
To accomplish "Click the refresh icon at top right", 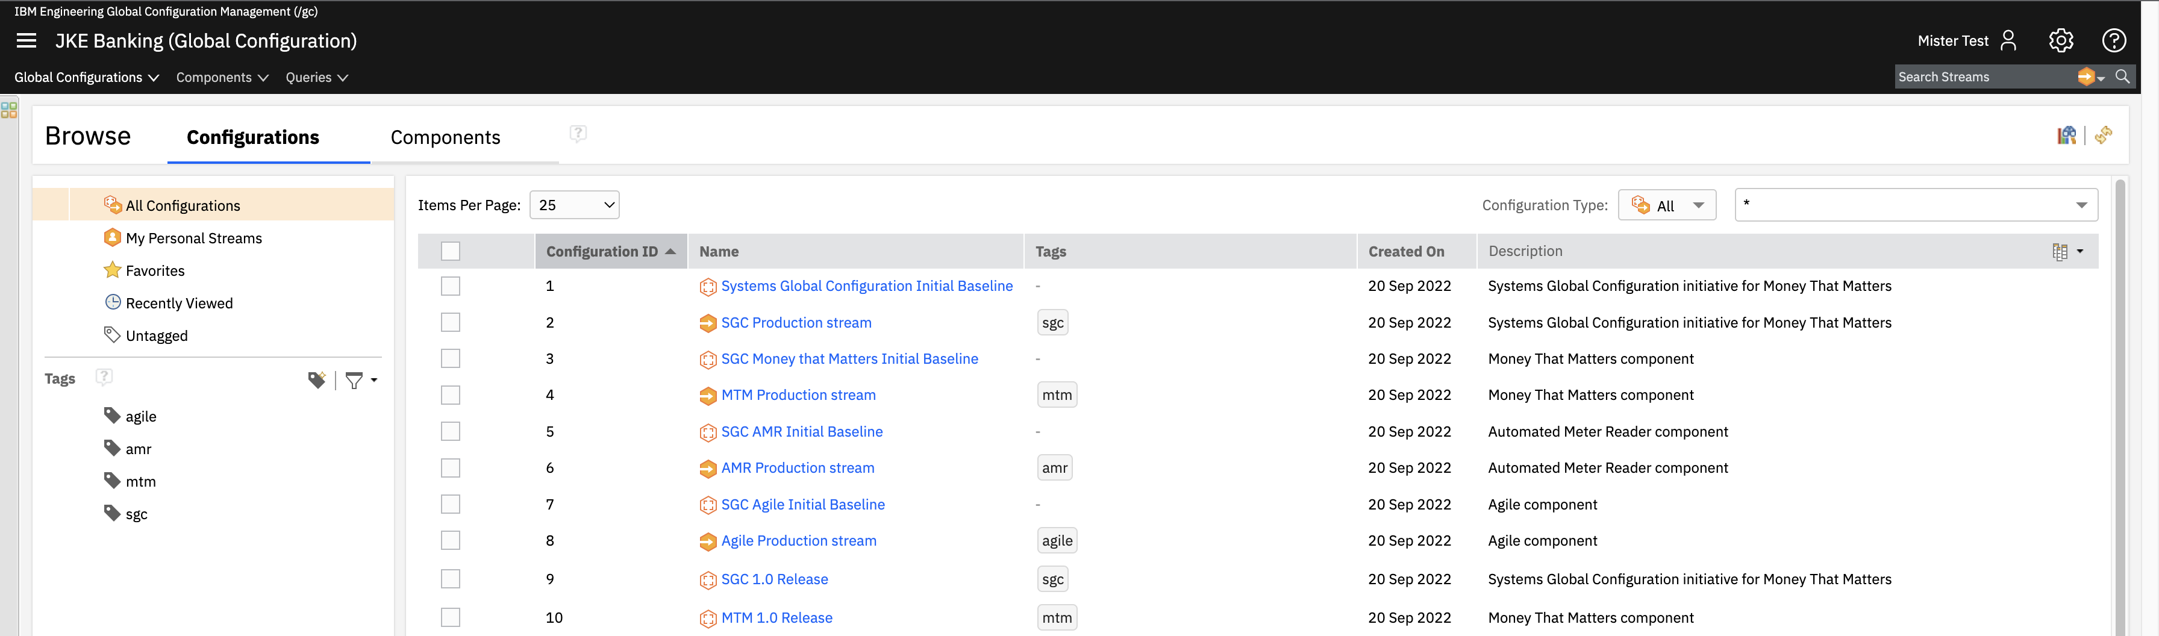I will [2103, 135].
